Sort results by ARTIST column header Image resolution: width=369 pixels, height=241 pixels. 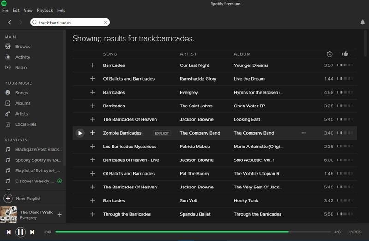tap(188, 54)
